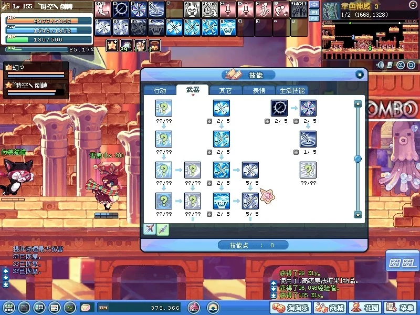420x315 pixels.
Task: Switch to the 行动 tab
Action: point(160,90)
